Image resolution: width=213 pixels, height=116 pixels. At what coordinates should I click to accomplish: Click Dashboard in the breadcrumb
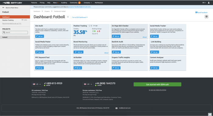click(37, 11)
